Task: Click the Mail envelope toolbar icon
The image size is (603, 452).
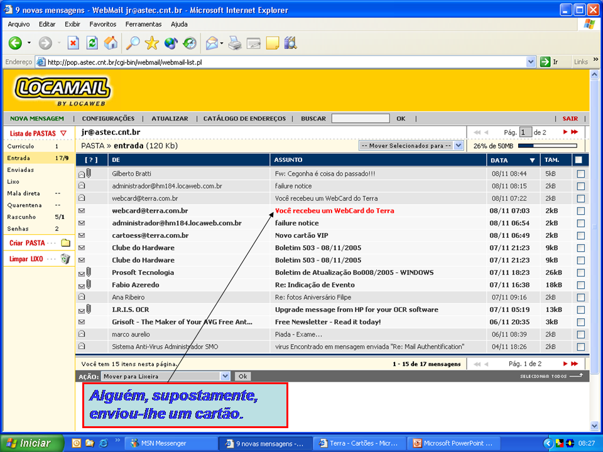Action: [212, 43]
